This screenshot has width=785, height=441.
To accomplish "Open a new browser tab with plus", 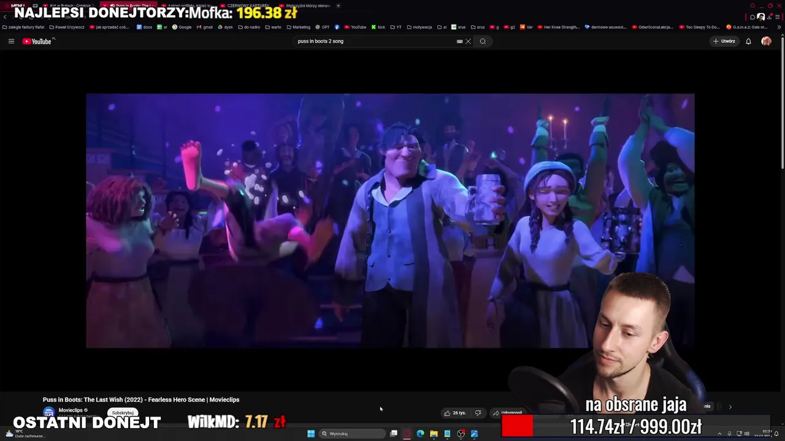I will 338,6.
